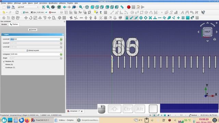Image resolution: width=219 pixels, height=123 pixels.
Task: Open the Draft workbench dropdown
Action: pyautogui.click(x=28, y=7)
